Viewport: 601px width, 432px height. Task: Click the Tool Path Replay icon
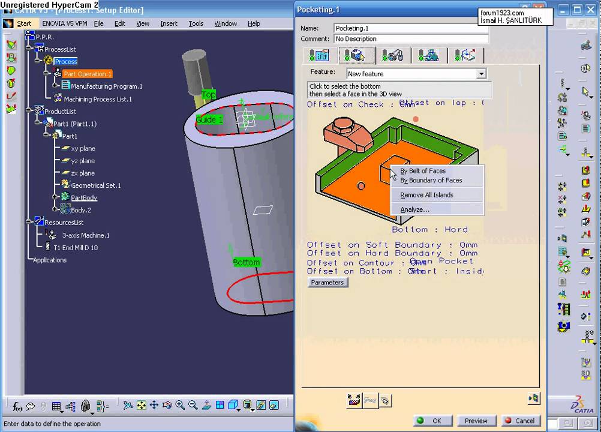tap(354, 401)
